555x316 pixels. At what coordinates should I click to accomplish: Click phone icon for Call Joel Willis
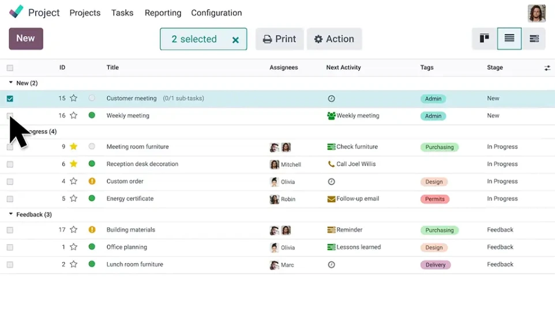(x=331, y=164)
